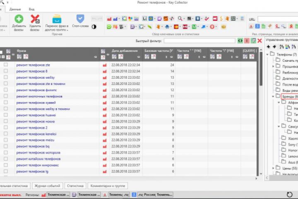Image resolution: width=298 pixels, height=199 pixels.
Task: Open dropdown arrow beside the magnifier icon
Action: pos(184,19)
